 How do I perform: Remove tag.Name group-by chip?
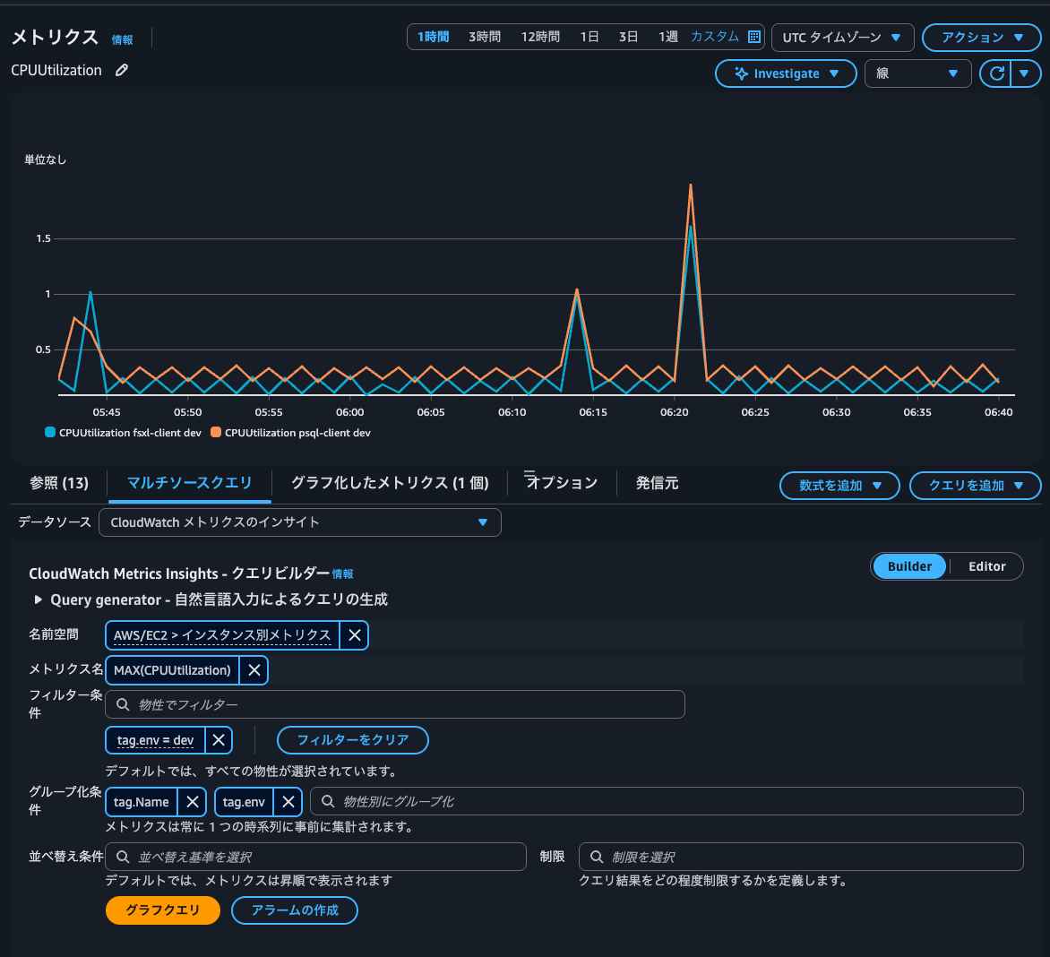(x=193, y=802)
